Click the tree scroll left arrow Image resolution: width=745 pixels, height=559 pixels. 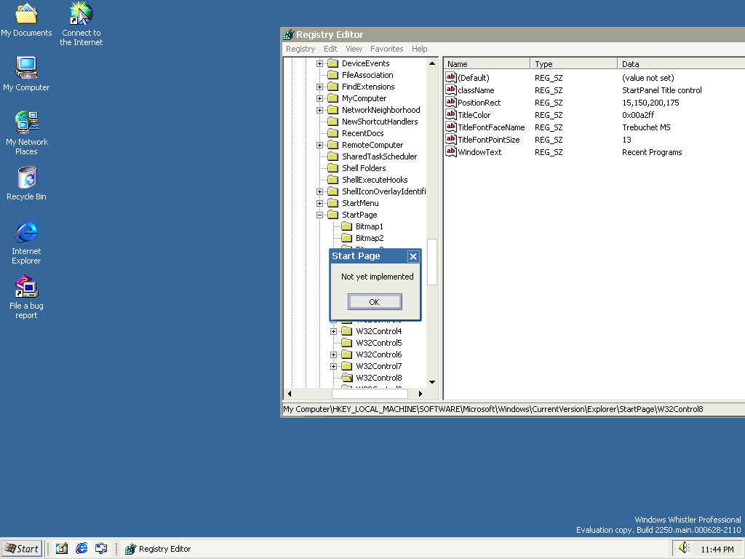[x=290, y=394]
